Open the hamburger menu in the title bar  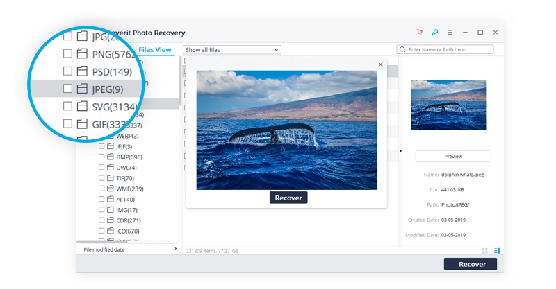click(450, 32)
